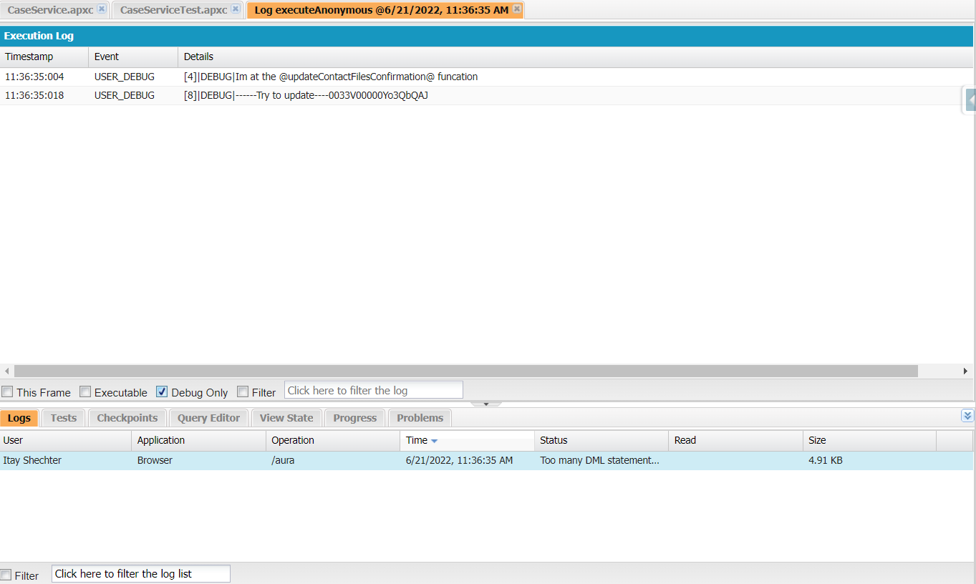Click the Read column header
Image resolution: width=976 pixels, height=584 pixels.
[736, 440]
